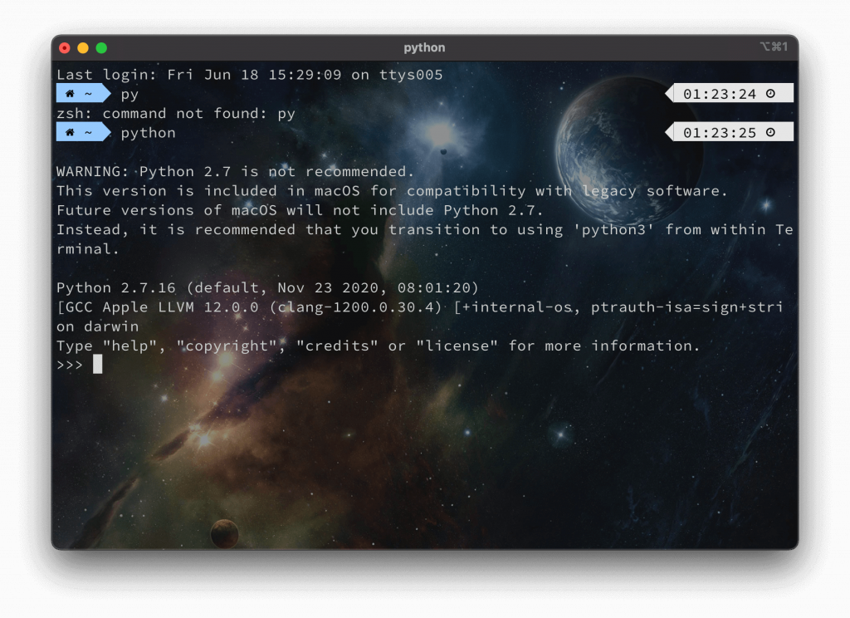Click the 'on darwin' text
The height and width of the screenshot is (618, 850).
(98, 326)
